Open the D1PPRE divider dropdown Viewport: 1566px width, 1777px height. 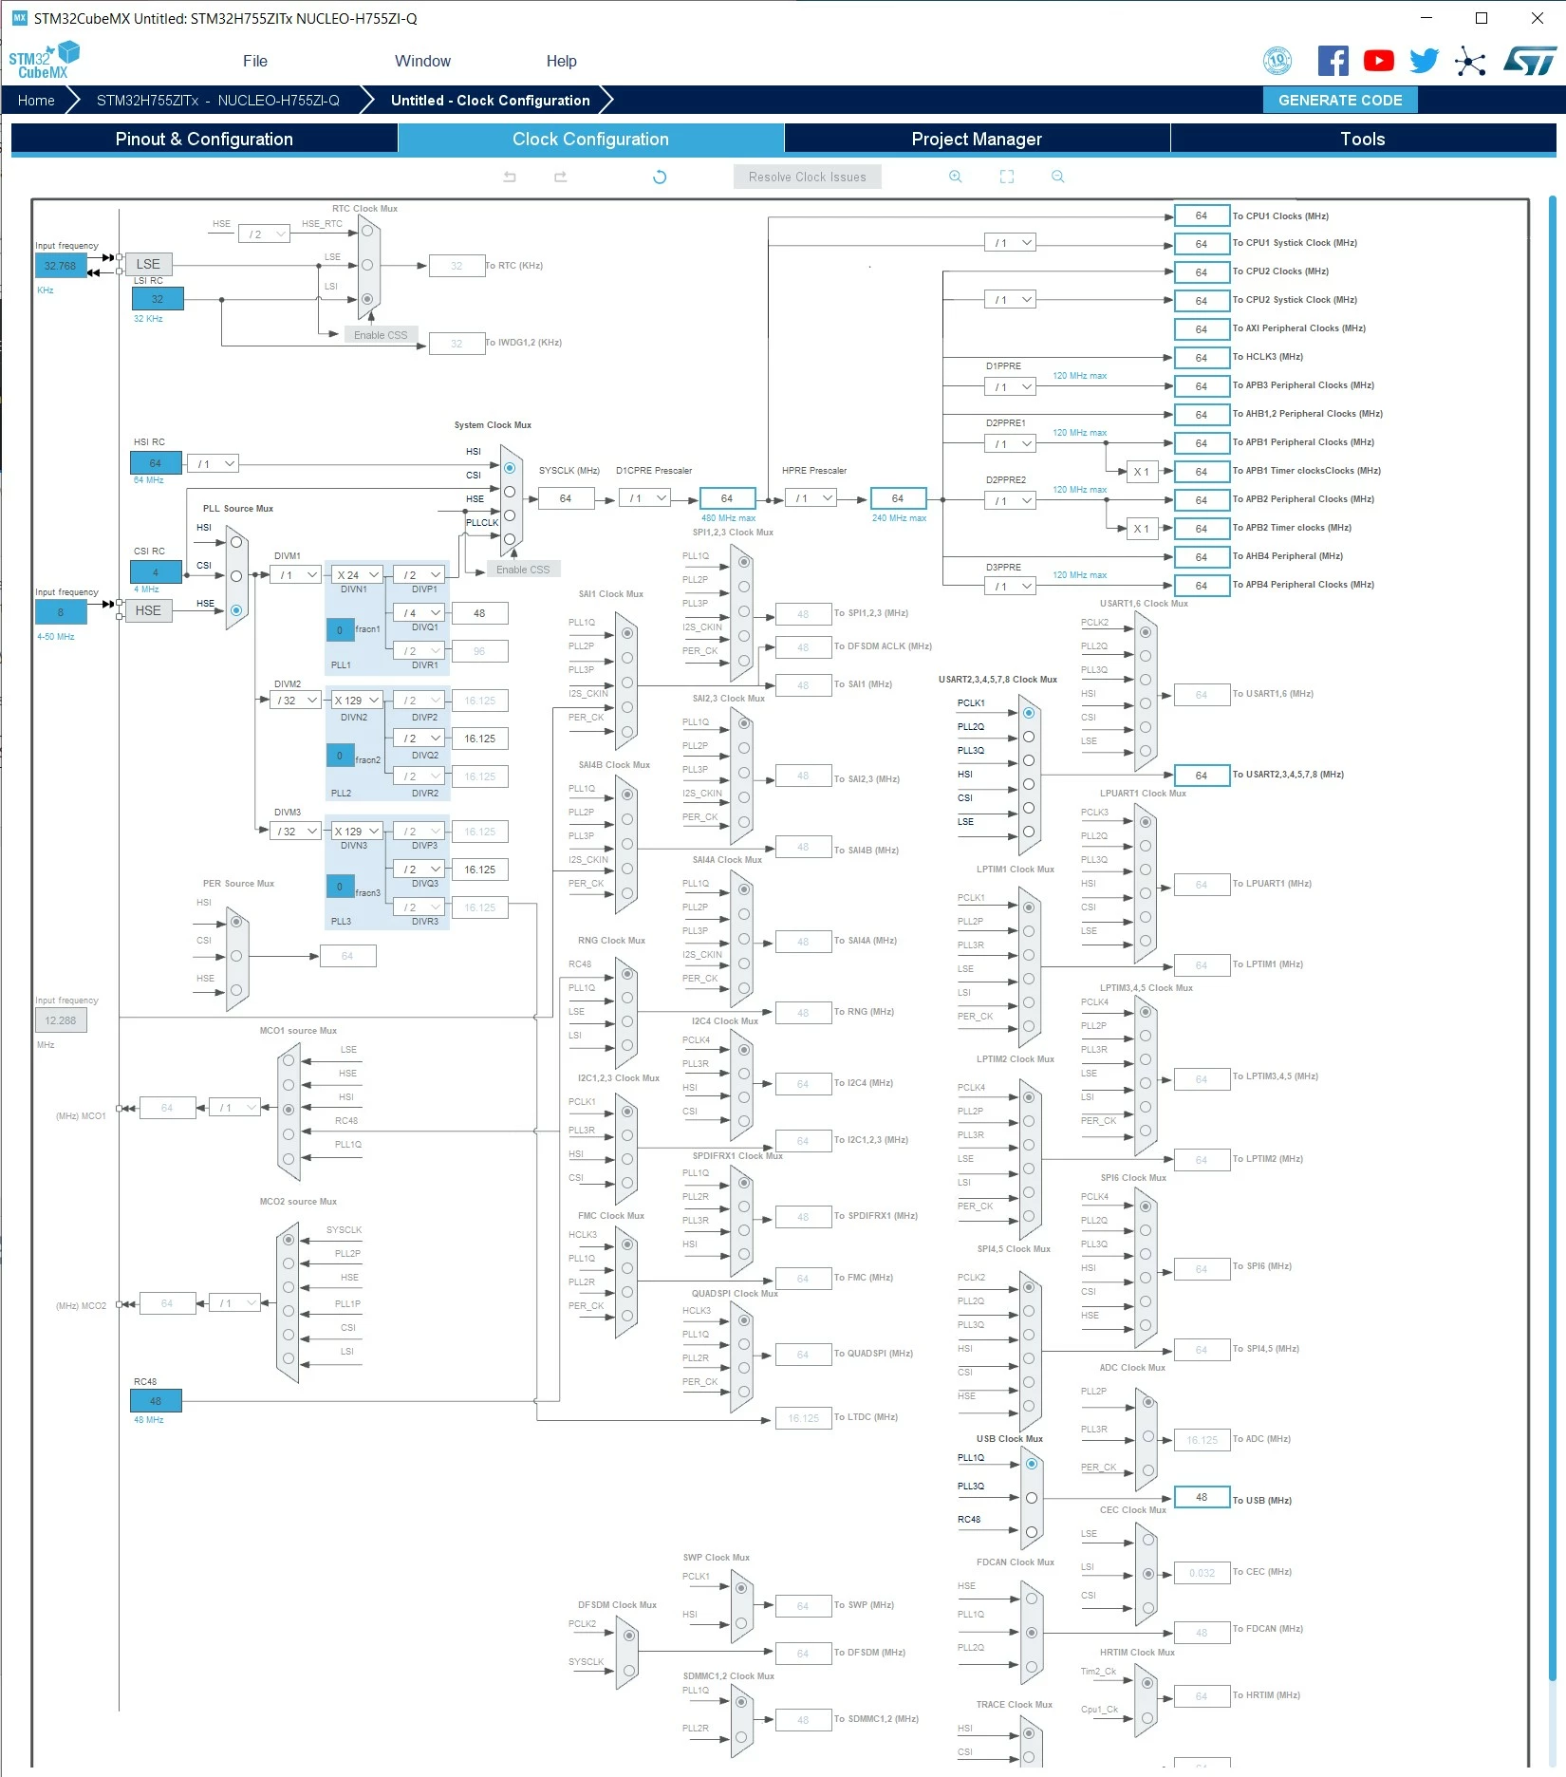tap(1010, 387)
